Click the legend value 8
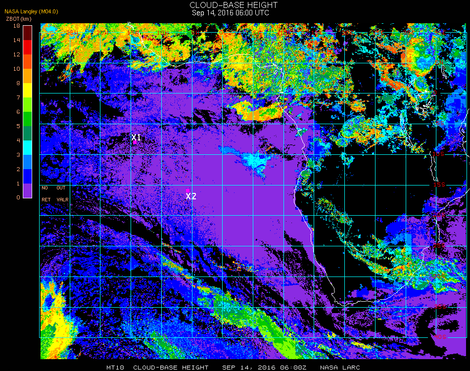The width and height of the screenshot is (470, 371). [x=18, y=83]
